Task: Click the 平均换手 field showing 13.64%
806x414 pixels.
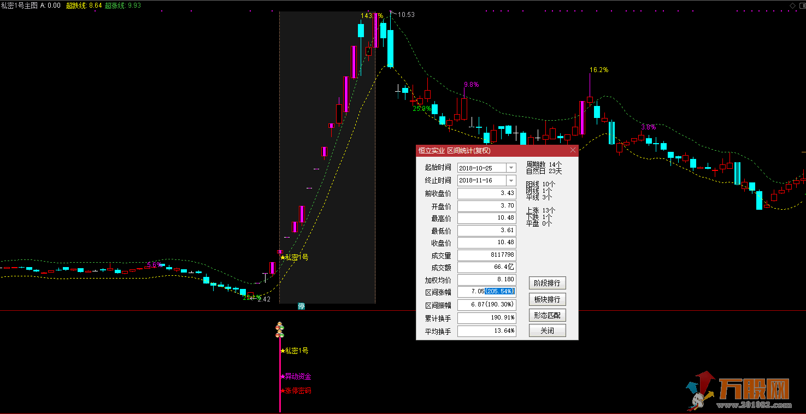Action: (x=486, y=331)
